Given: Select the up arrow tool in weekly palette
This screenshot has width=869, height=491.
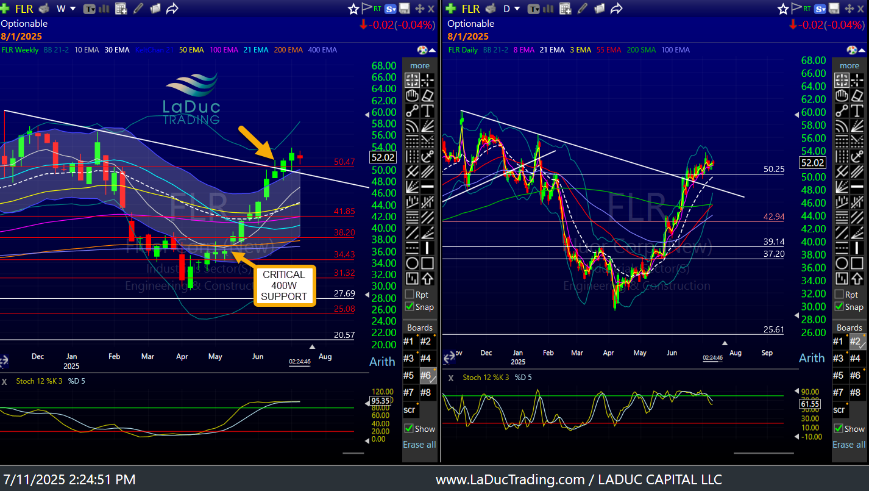Looking at the screenshot, I should (x=428, y=279).
